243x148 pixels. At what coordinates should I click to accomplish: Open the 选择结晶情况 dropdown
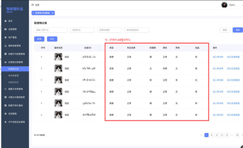pyautogui.click(x=136, y=30)
